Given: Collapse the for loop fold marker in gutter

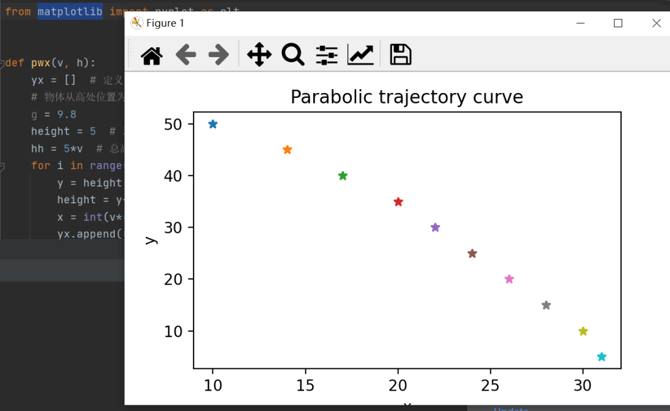Looking at the screenshot, I should point(2,167).
